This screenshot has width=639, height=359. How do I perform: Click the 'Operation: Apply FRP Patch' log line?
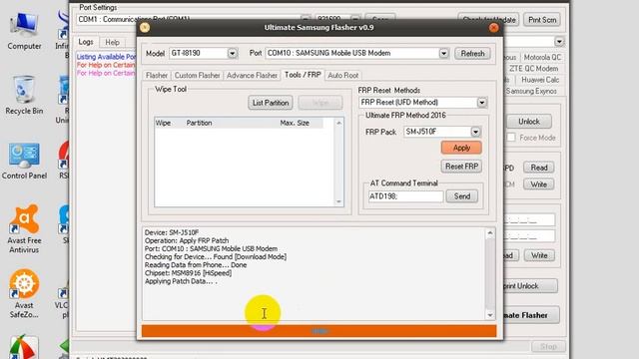click(x=187, y=240)
